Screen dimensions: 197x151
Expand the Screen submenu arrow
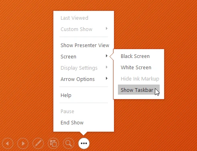coord(107,56)
